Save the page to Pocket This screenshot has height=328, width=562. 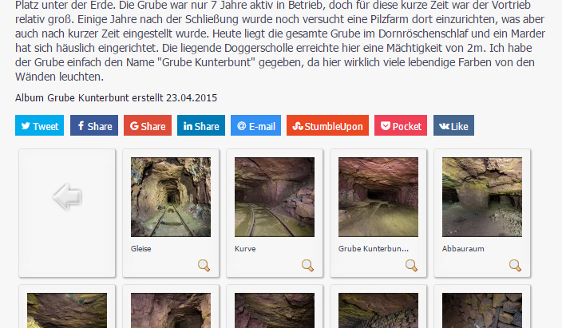401,125
